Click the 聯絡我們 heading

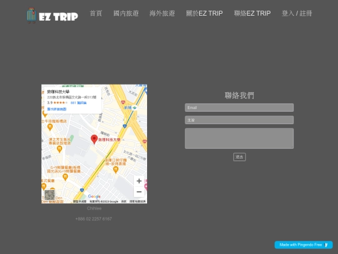(x=239, y=95)
